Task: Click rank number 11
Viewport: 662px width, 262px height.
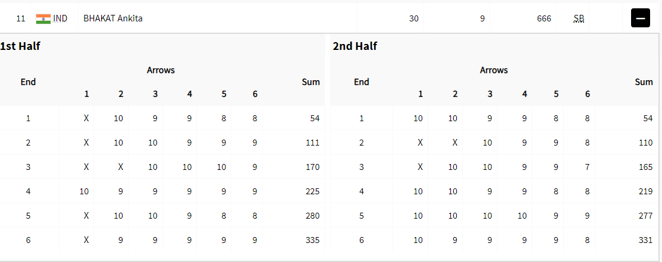Action: point(21,18)
